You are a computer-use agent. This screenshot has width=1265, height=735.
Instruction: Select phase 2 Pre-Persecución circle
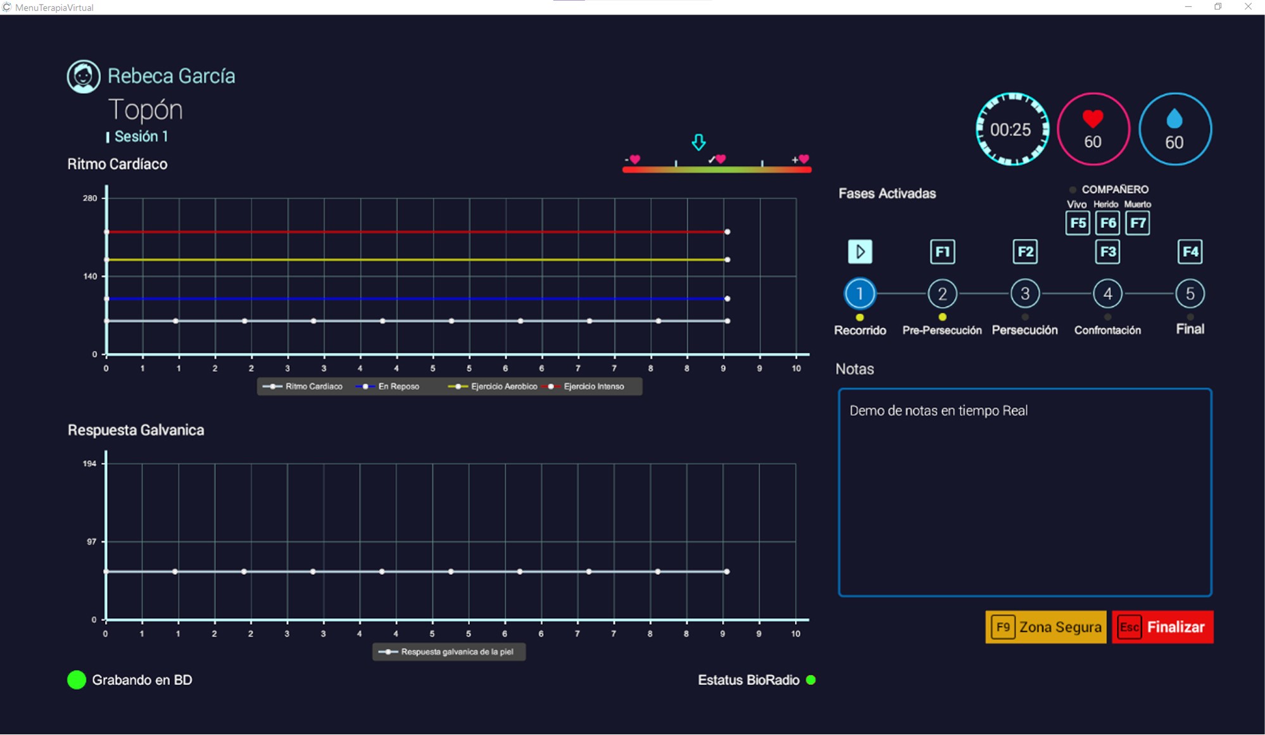pos(942,294)
